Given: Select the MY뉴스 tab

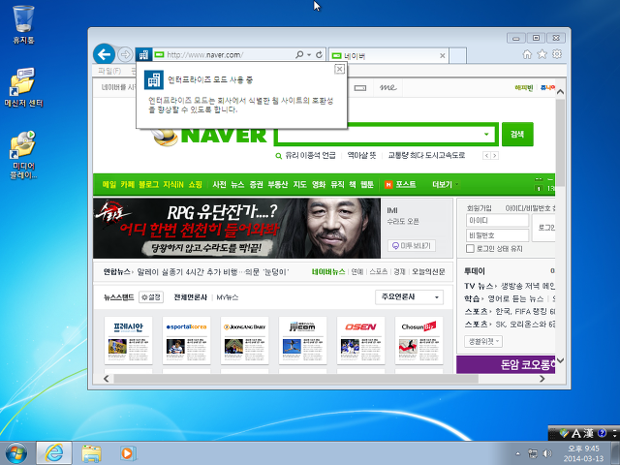Looking at the screenshot, I should [x=227, y=297].
